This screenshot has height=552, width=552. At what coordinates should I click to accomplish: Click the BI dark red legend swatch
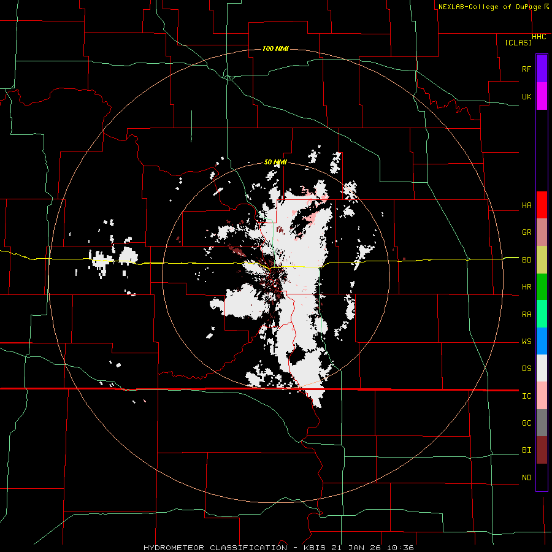tap(542, 450)
